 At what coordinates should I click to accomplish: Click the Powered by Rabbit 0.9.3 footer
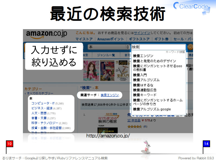pos(196,158)
